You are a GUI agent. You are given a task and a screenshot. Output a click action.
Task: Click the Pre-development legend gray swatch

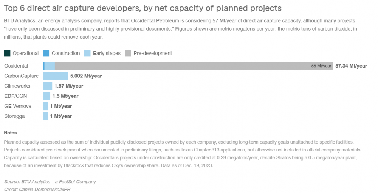[x=128, y=53]
